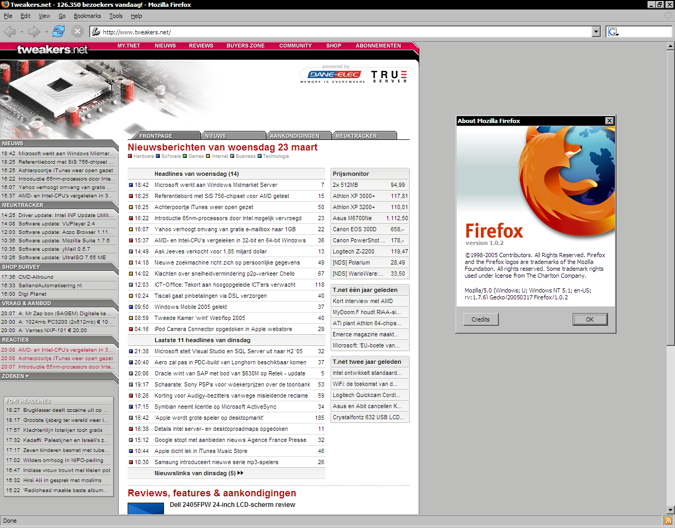Click the TRUE SERVER logo

point(389,76)
